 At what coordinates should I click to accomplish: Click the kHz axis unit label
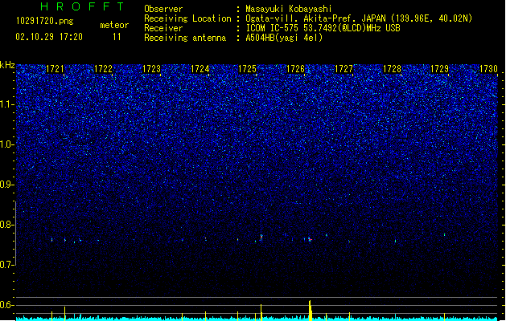7,65
